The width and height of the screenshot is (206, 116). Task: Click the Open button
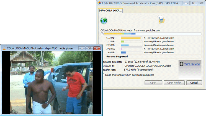[x=153, y=83]
